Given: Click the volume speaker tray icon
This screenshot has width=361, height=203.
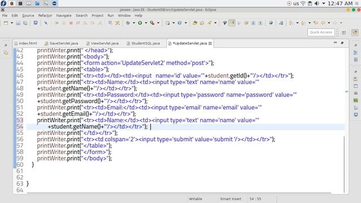Looking at the screenshot, I should click(317, 3).
